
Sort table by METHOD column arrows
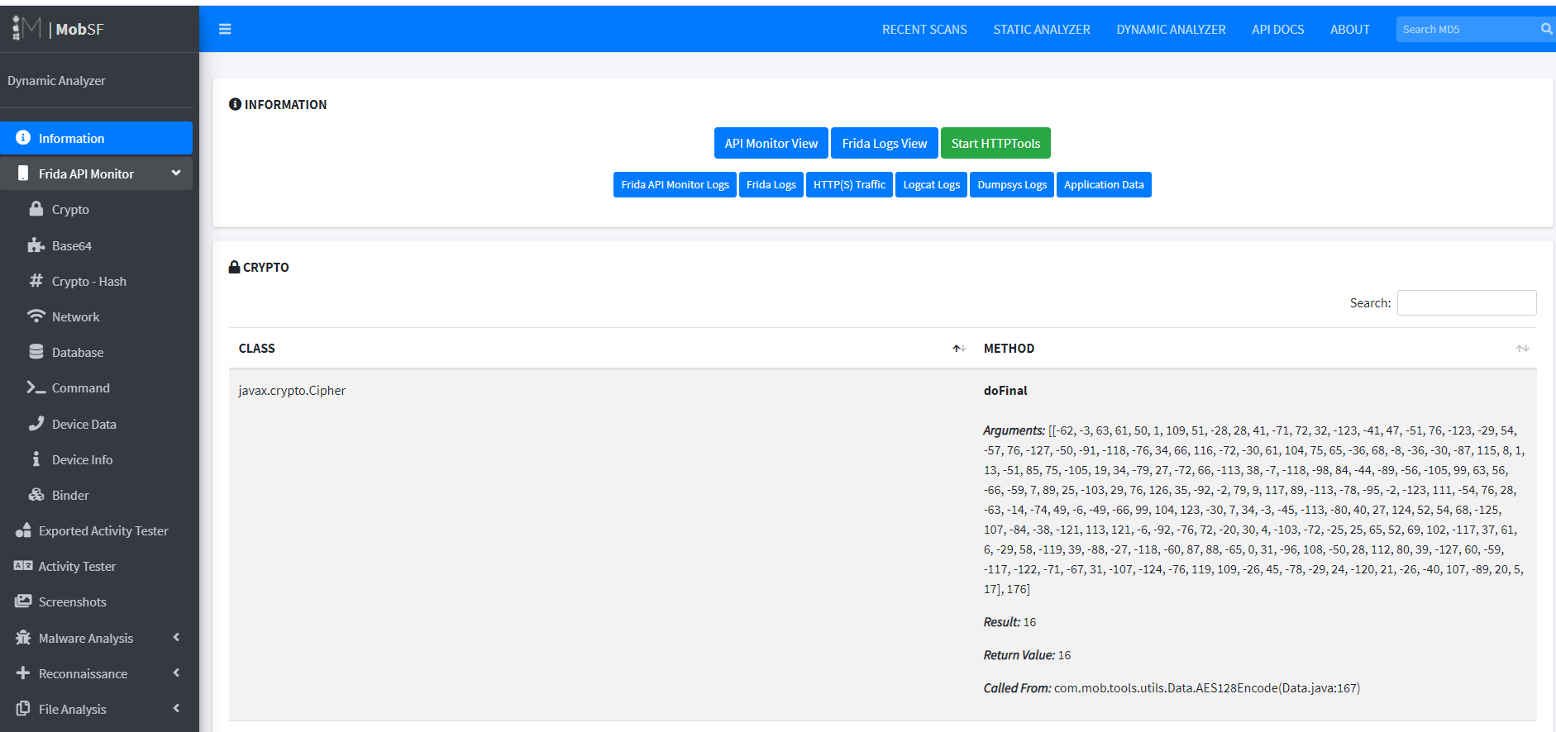point(1522,349)
